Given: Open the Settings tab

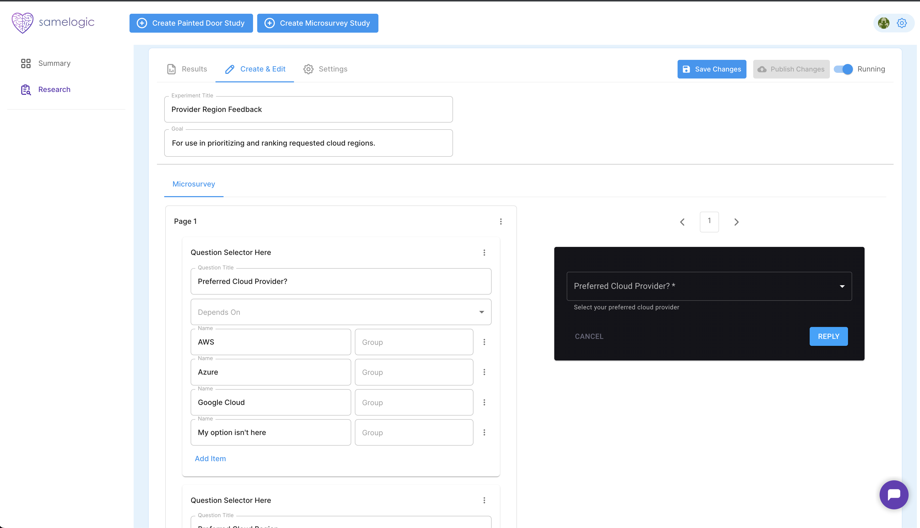Looking at the screenshot, I should coord(325,69).
